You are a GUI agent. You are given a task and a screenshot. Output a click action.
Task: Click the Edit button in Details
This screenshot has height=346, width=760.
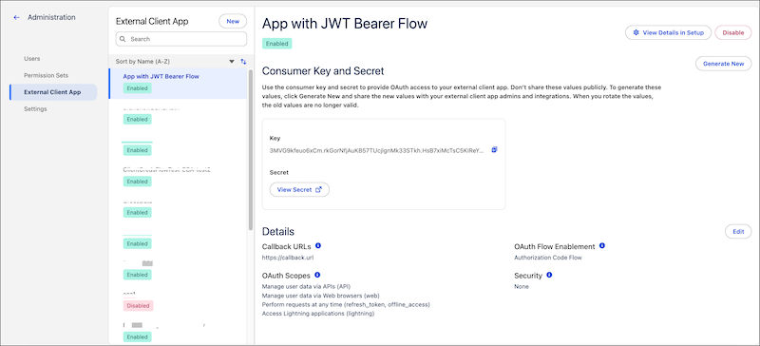click(738, 232)
